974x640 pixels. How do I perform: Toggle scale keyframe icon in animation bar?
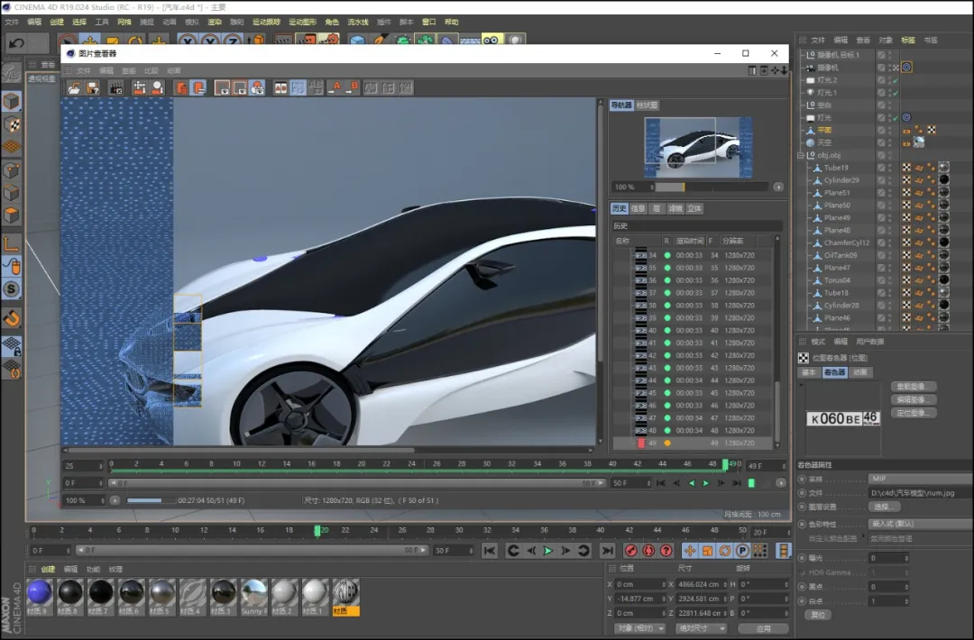pos(708,551)
